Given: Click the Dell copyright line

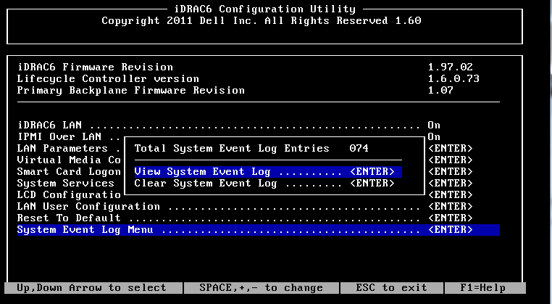Looking at the screenshot, I should click(262, 20).
